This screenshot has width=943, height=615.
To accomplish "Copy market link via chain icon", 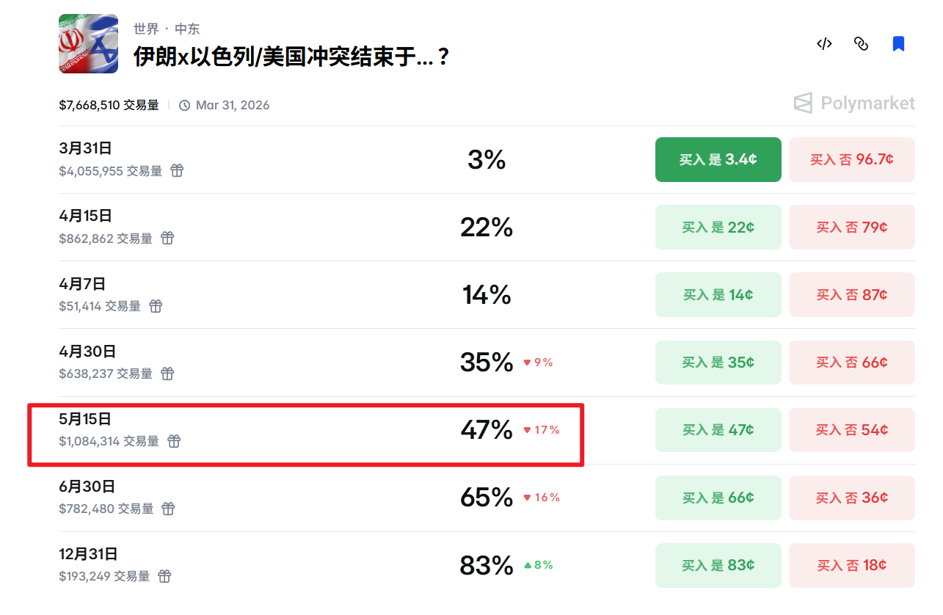I will (861, 44).
